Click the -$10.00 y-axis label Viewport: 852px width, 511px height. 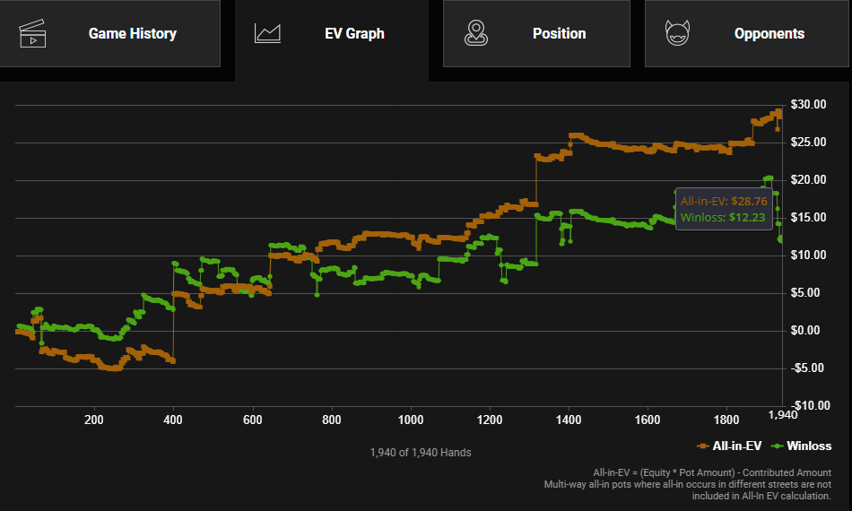point(810,405)
